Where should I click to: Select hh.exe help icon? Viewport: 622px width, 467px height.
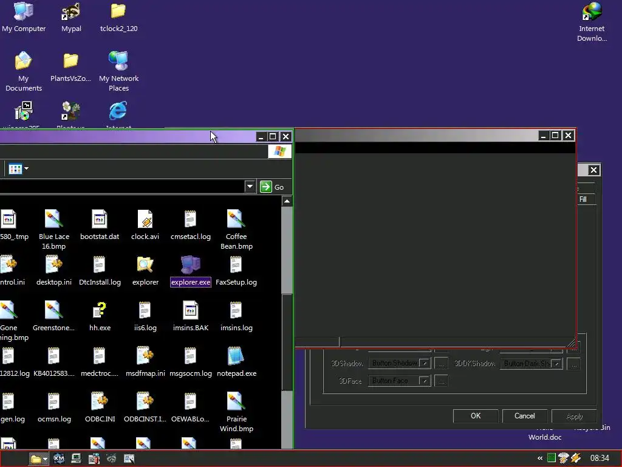click(x=100, y=316)
